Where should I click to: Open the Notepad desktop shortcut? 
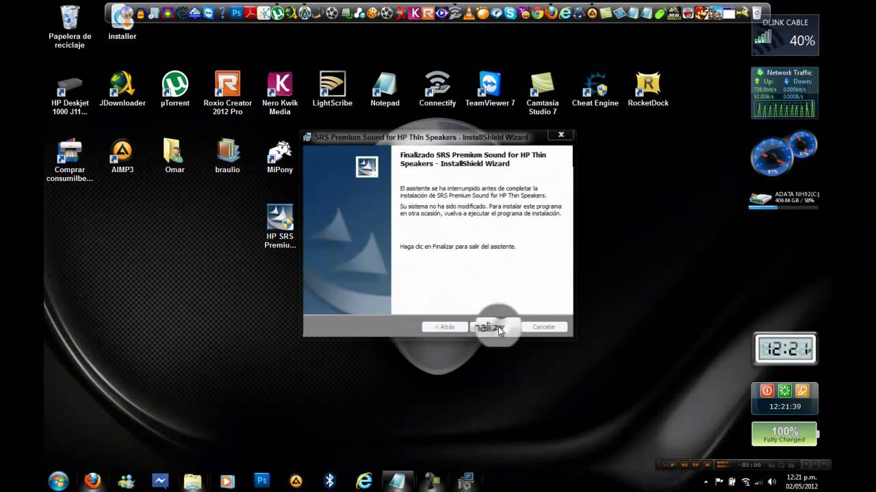point(385,90)
